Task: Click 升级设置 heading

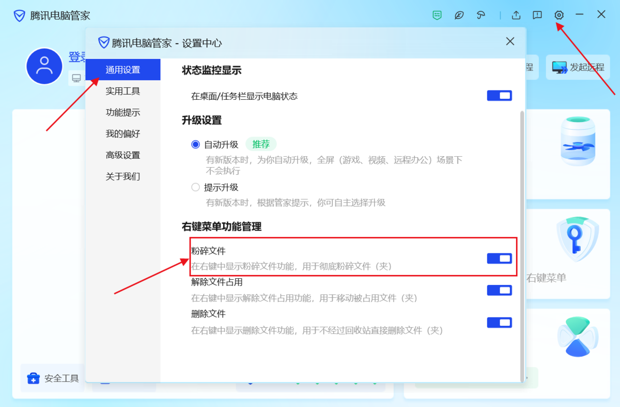Action: pyautogui.click(x=202, y=120)
